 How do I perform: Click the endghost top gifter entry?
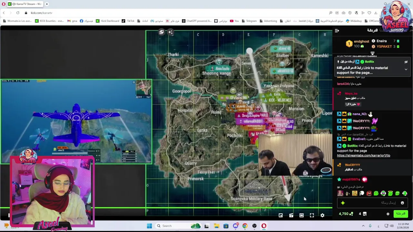click(x=358, y=43)
